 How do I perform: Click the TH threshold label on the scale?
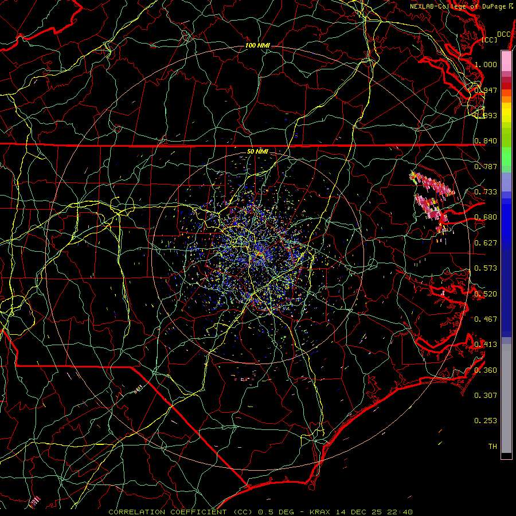[x=492, y=447]
